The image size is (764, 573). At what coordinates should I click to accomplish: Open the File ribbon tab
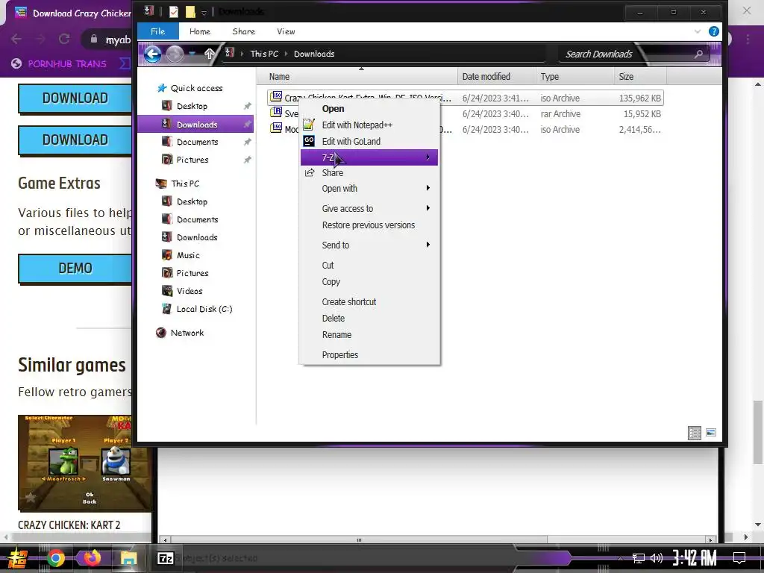[x=158, y=31]
